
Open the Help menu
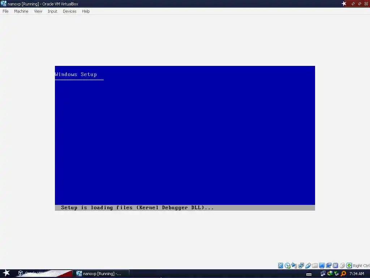point(86,11)
